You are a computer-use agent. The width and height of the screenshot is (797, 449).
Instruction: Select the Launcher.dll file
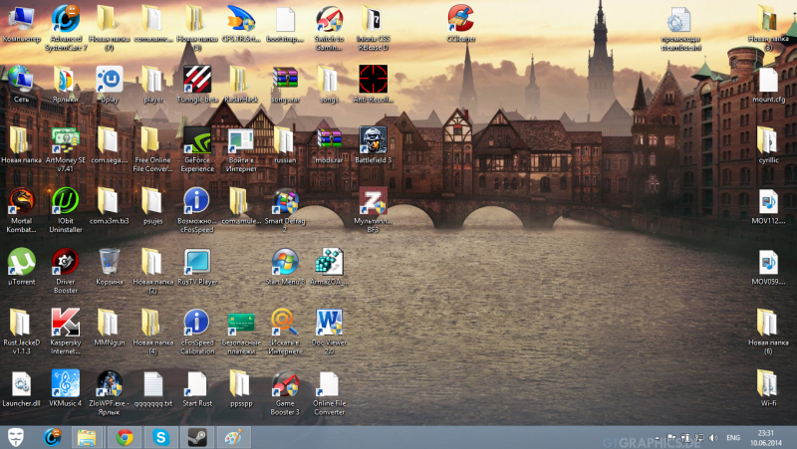click(x=21, y=383)
